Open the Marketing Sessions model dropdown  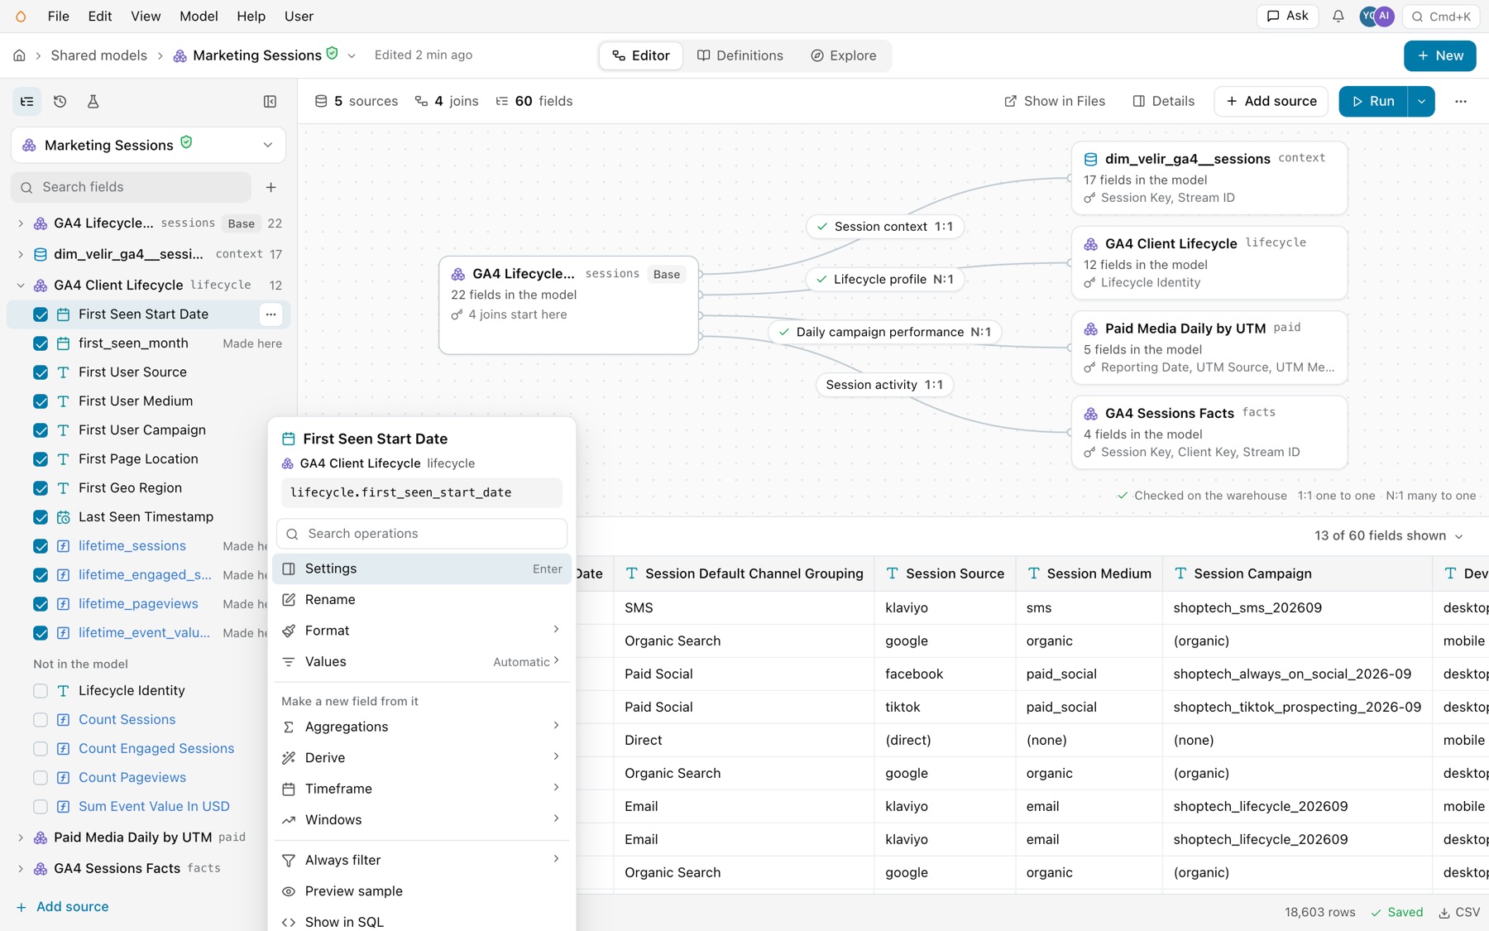coord(148,145)
